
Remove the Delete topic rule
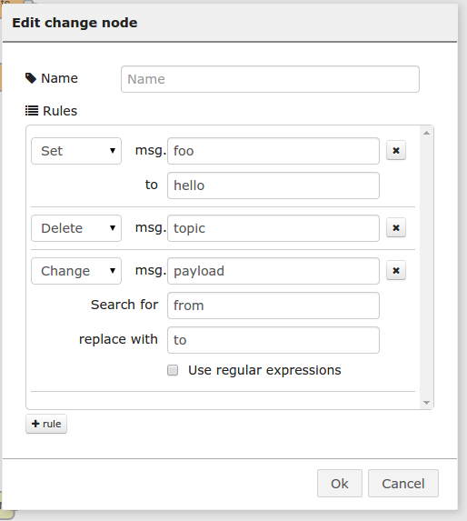(395, 227)
